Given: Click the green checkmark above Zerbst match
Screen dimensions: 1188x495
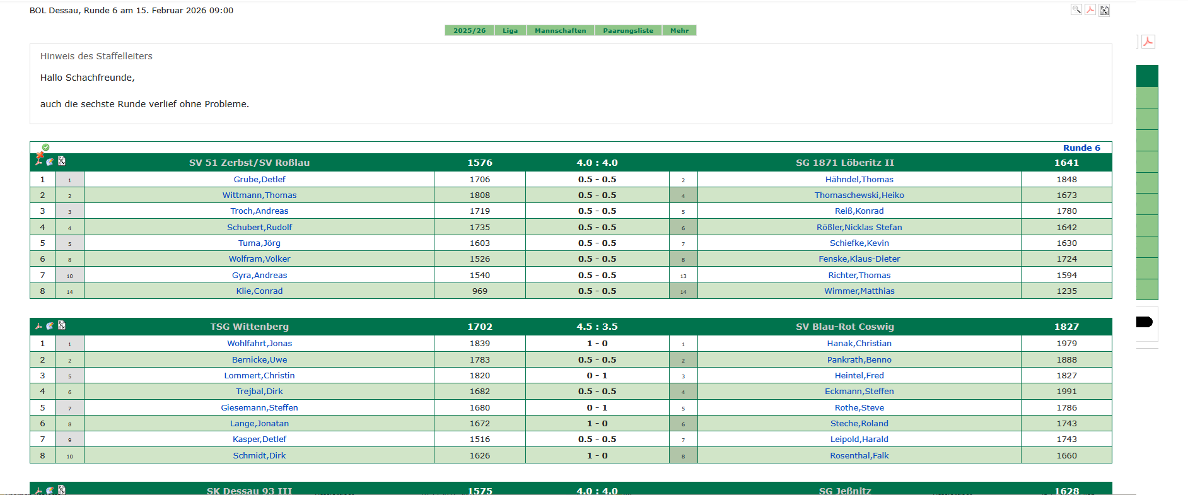Looking at the screenshot, I should point(45,147).
